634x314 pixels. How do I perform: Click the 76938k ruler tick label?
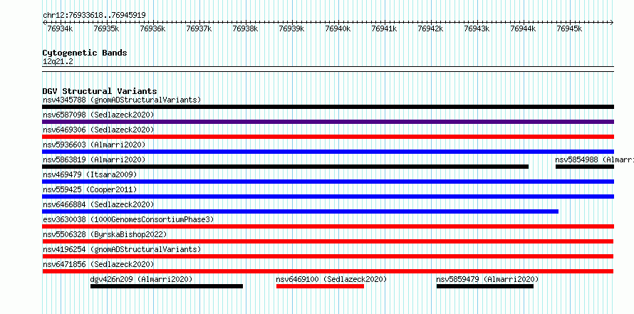pos(245,28)
